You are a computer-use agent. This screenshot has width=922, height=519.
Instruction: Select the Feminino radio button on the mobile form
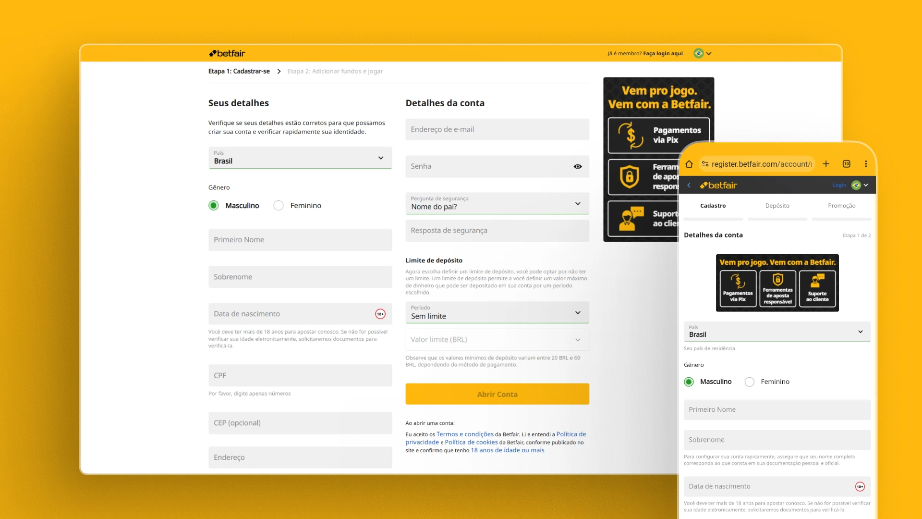tap(750, 382)
